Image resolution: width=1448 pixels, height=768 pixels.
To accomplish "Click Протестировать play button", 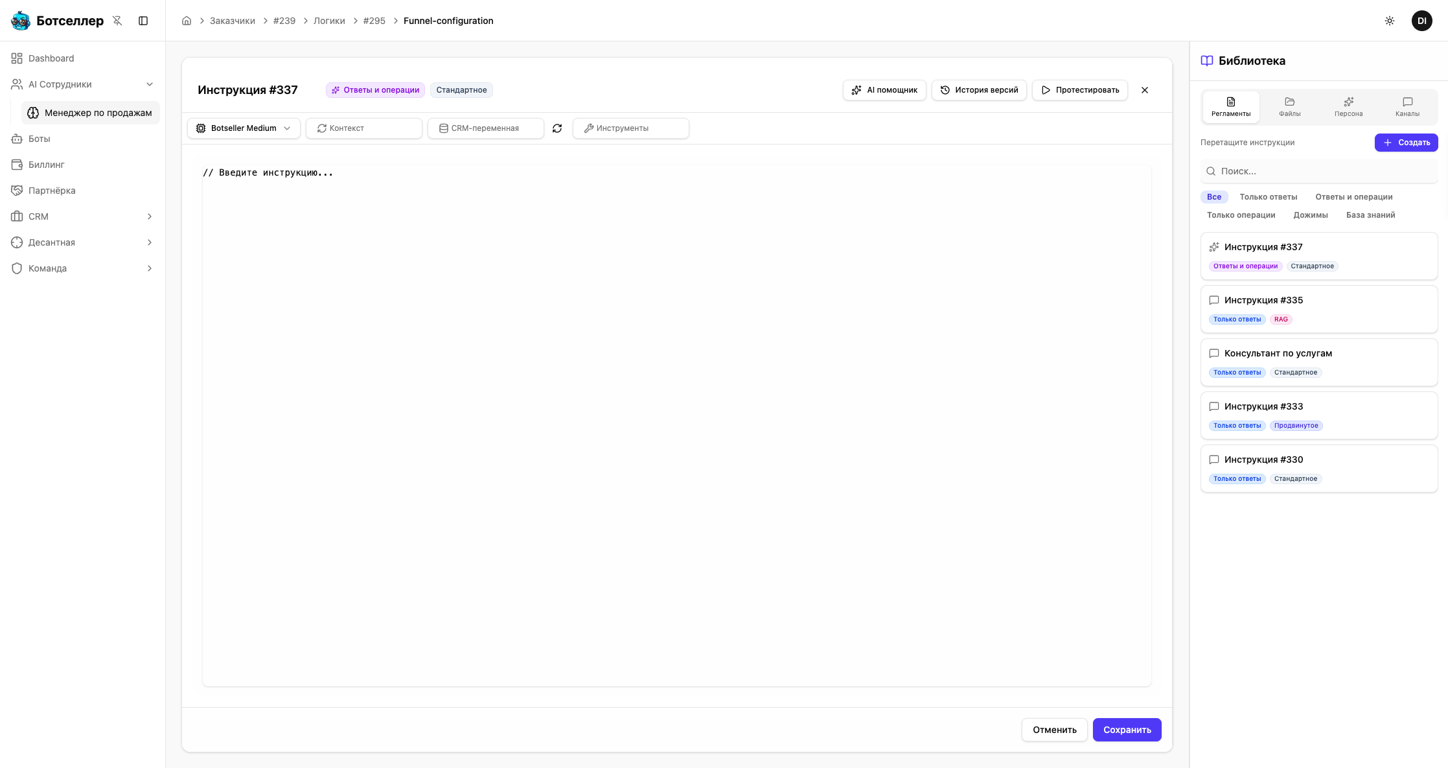I will 1080,90.
